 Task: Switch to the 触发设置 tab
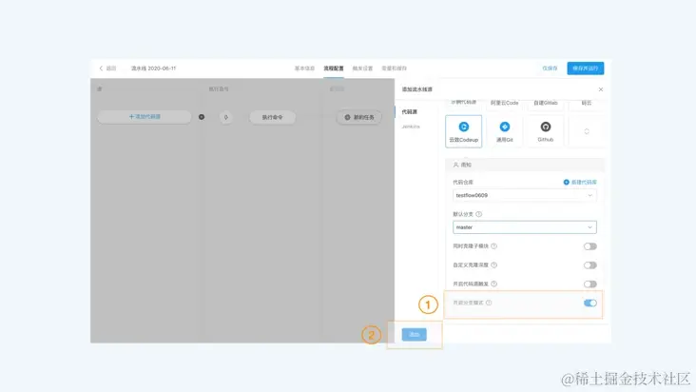click(362, 69)
